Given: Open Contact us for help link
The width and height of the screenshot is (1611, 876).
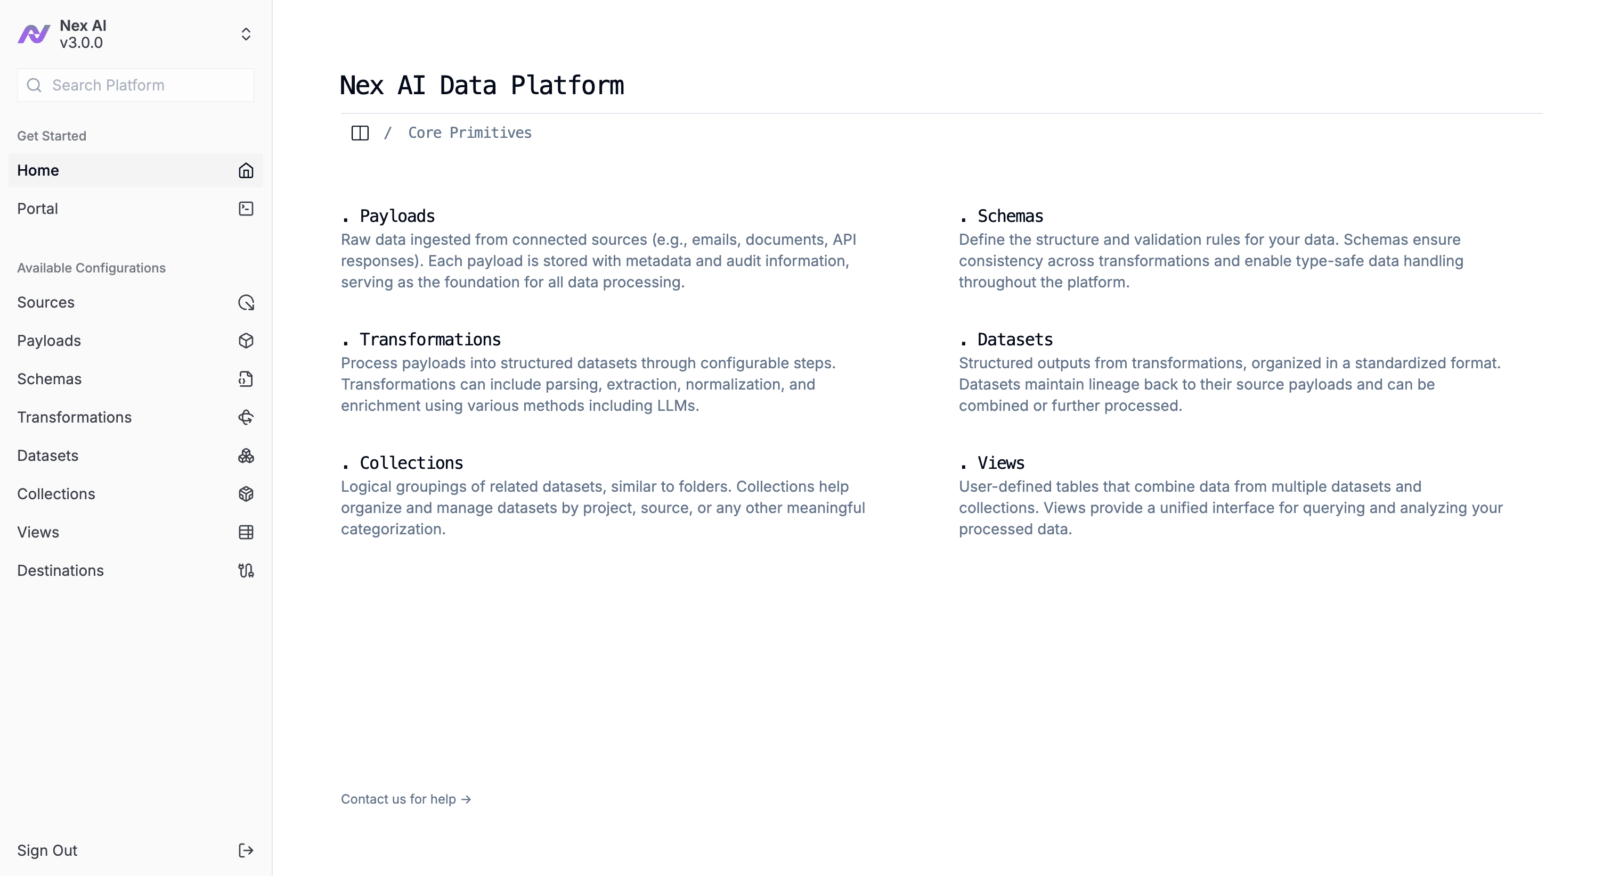Looking at the screenshot, I should click(405, 799).
